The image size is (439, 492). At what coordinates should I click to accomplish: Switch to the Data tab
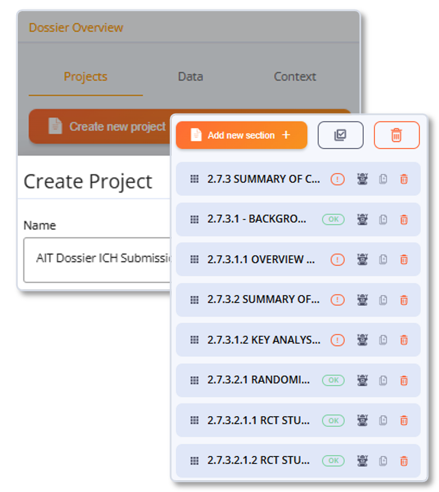[x=190, y=77]
